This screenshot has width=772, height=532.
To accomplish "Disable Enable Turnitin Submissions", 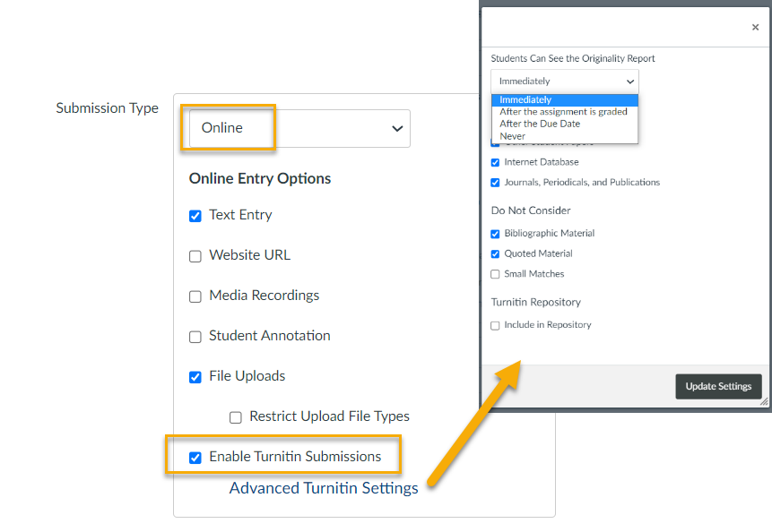I will (x=195, y=457).
